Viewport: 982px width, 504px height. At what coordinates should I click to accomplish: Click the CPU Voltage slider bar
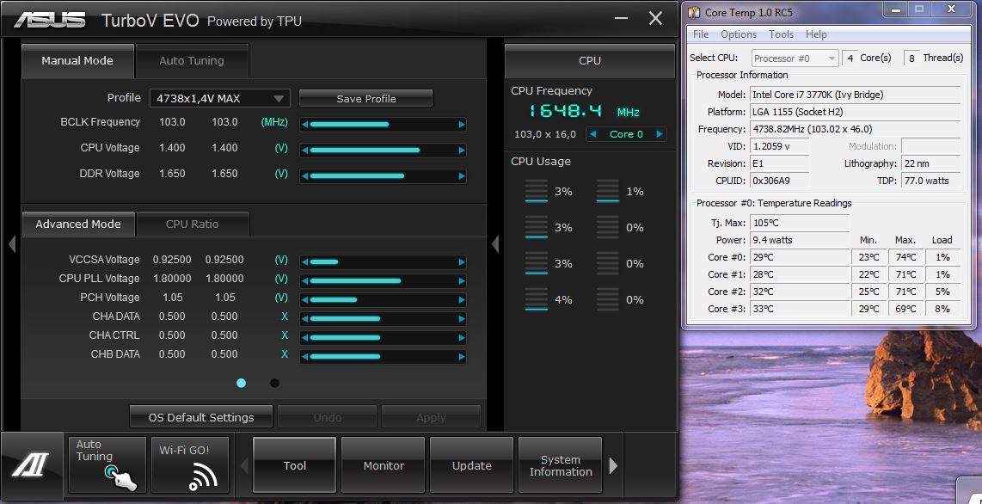coord(384,151)
